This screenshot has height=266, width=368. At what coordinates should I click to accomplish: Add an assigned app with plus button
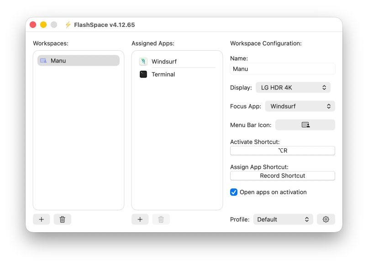(140, 219)
